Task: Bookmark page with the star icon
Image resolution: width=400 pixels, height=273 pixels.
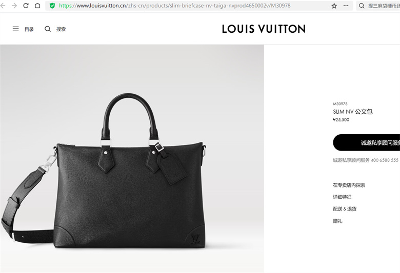Action: (334, 6)
